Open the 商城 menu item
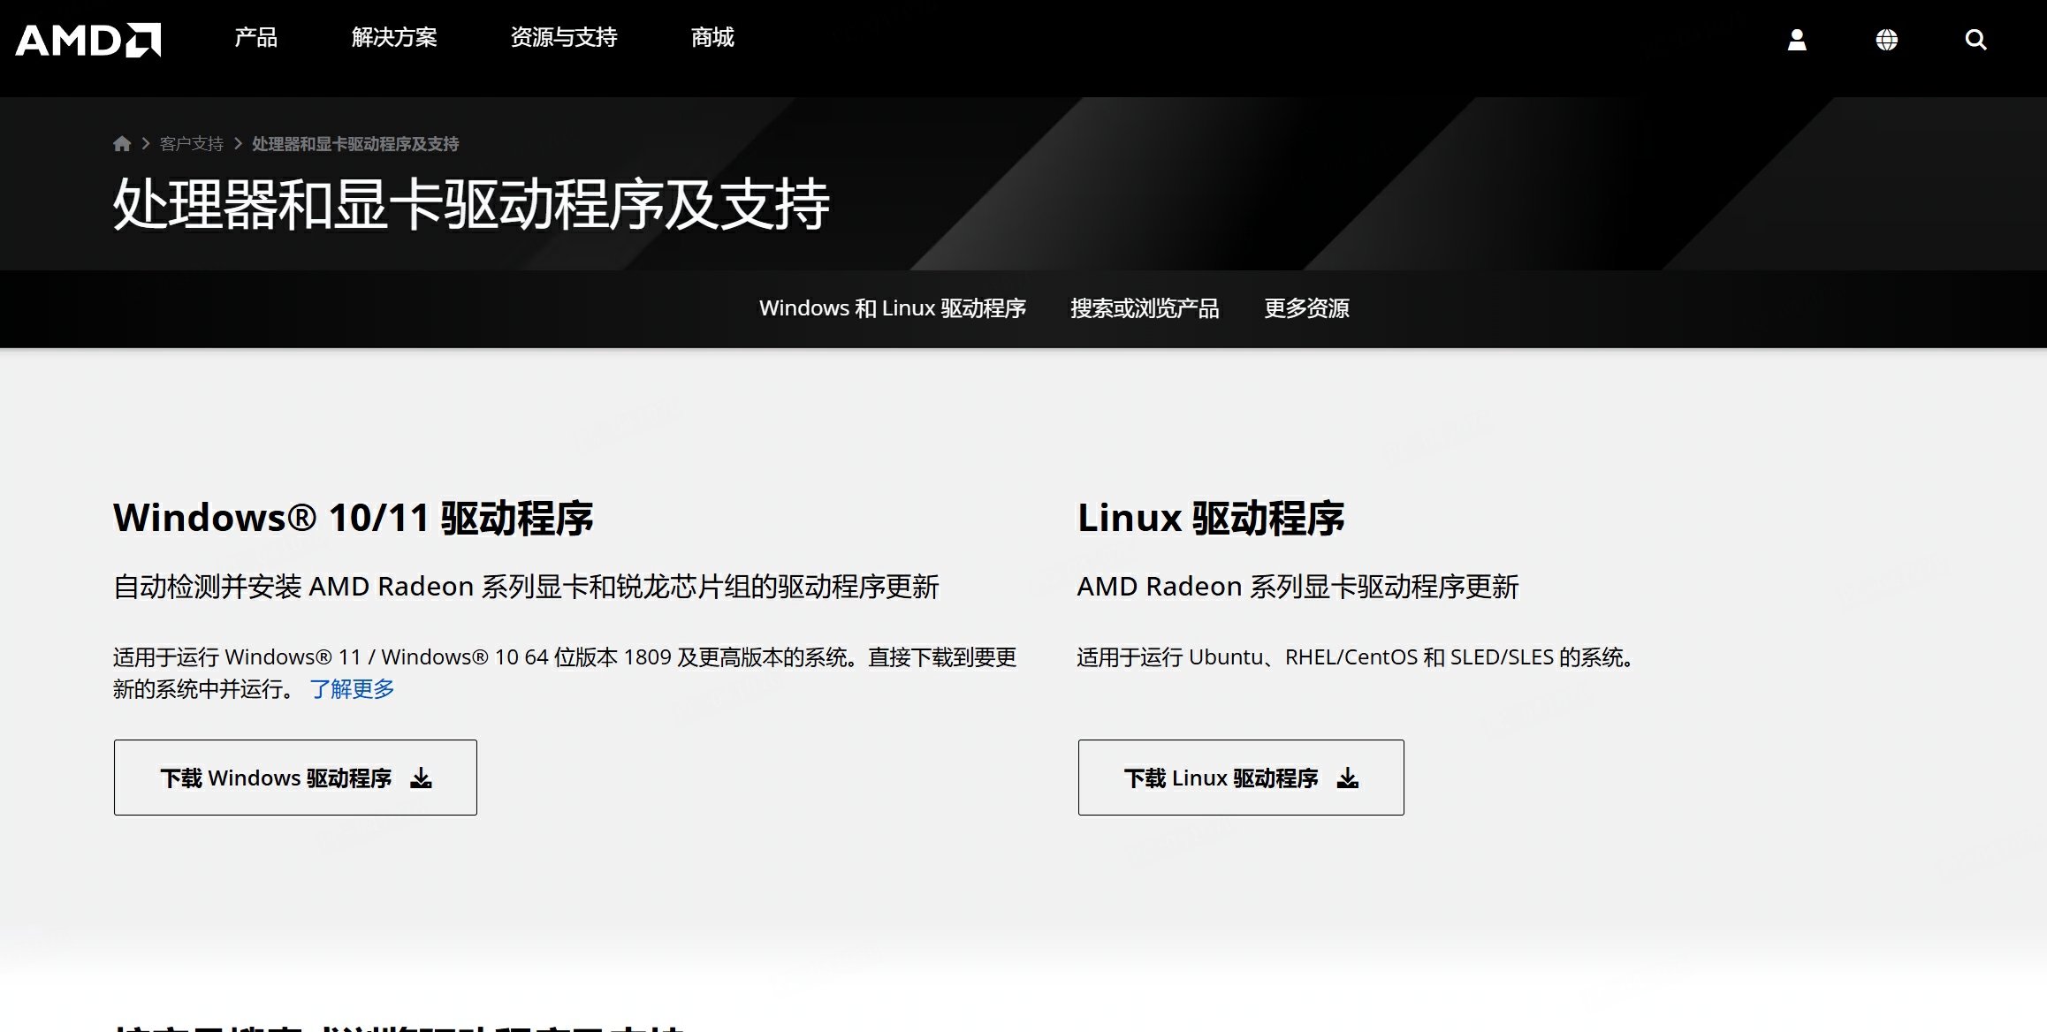Image resolution: width=2047 pixels, height=1032 pixels. pos(712,37)
